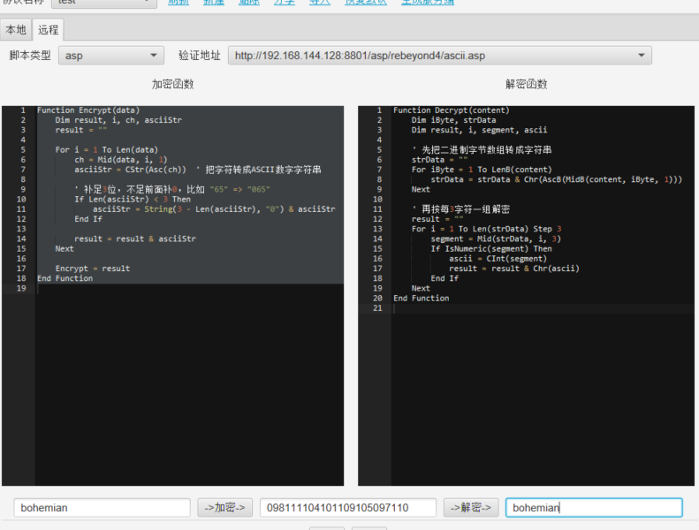Focus the decrypted output field on right
Screen dimensions: 699x530
click(593, 508)
